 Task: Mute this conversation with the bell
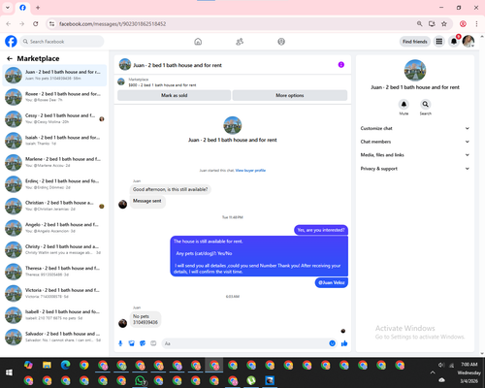(x=404, y=105)
